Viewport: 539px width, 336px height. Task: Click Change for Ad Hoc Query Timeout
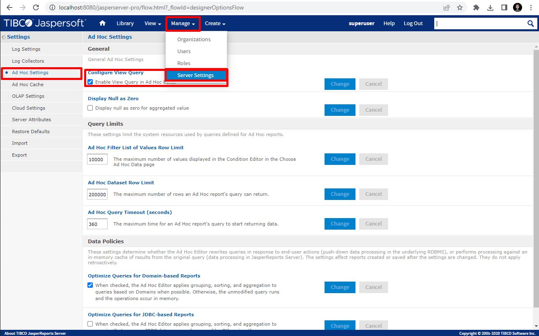tap(340, 224)
